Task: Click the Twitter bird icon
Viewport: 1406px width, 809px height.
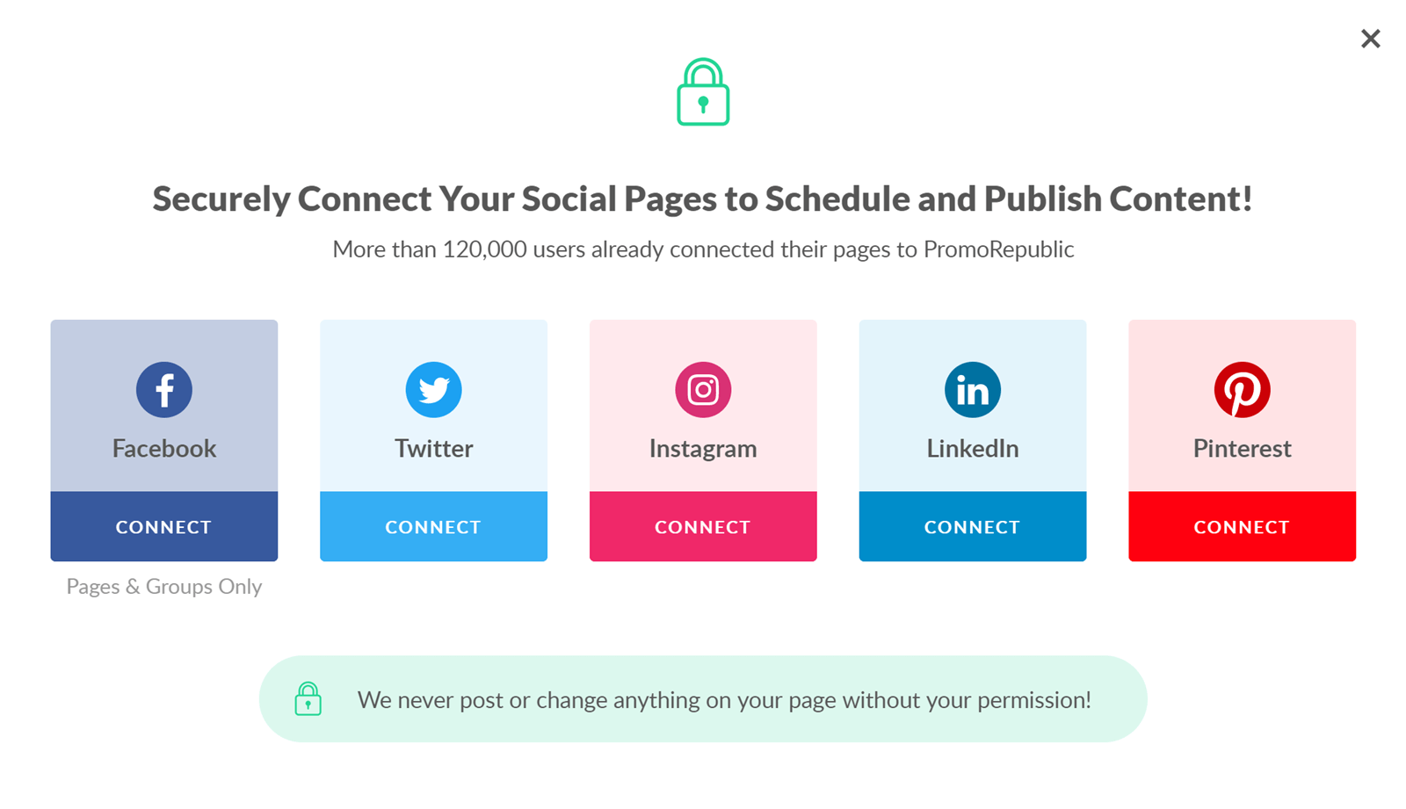Action: tap(433, 390)
